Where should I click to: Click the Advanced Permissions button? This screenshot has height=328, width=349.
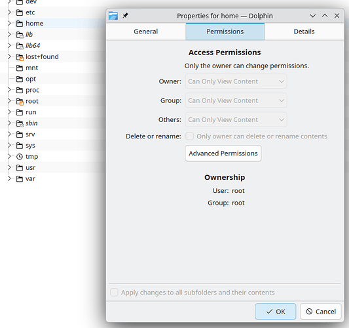[223, 154]
